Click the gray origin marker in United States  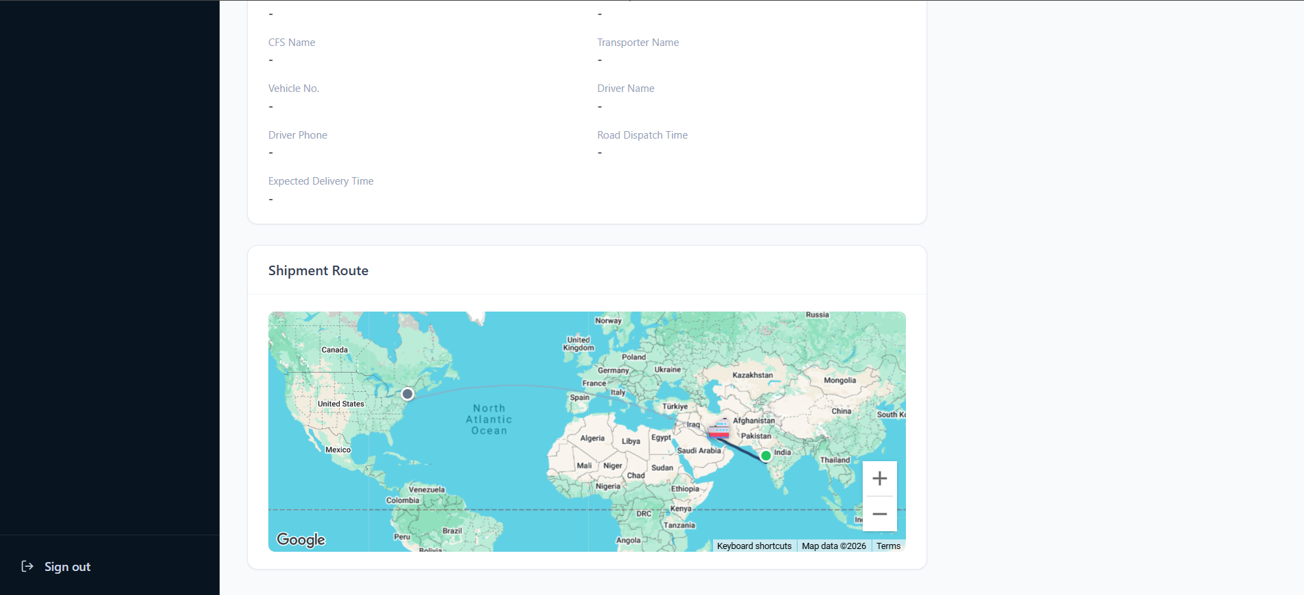(408, 394)
